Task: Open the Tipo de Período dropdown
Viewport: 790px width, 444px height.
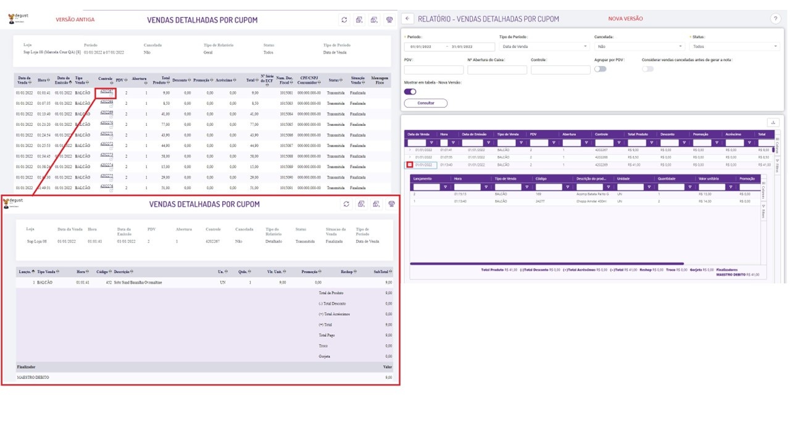Action: click(x=544, y=46)
